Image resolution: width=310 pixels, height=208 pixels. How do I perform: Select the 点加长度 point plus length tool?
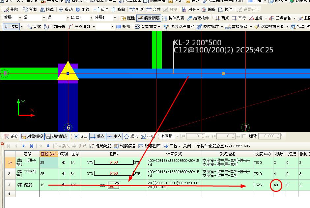click(55, 26)
